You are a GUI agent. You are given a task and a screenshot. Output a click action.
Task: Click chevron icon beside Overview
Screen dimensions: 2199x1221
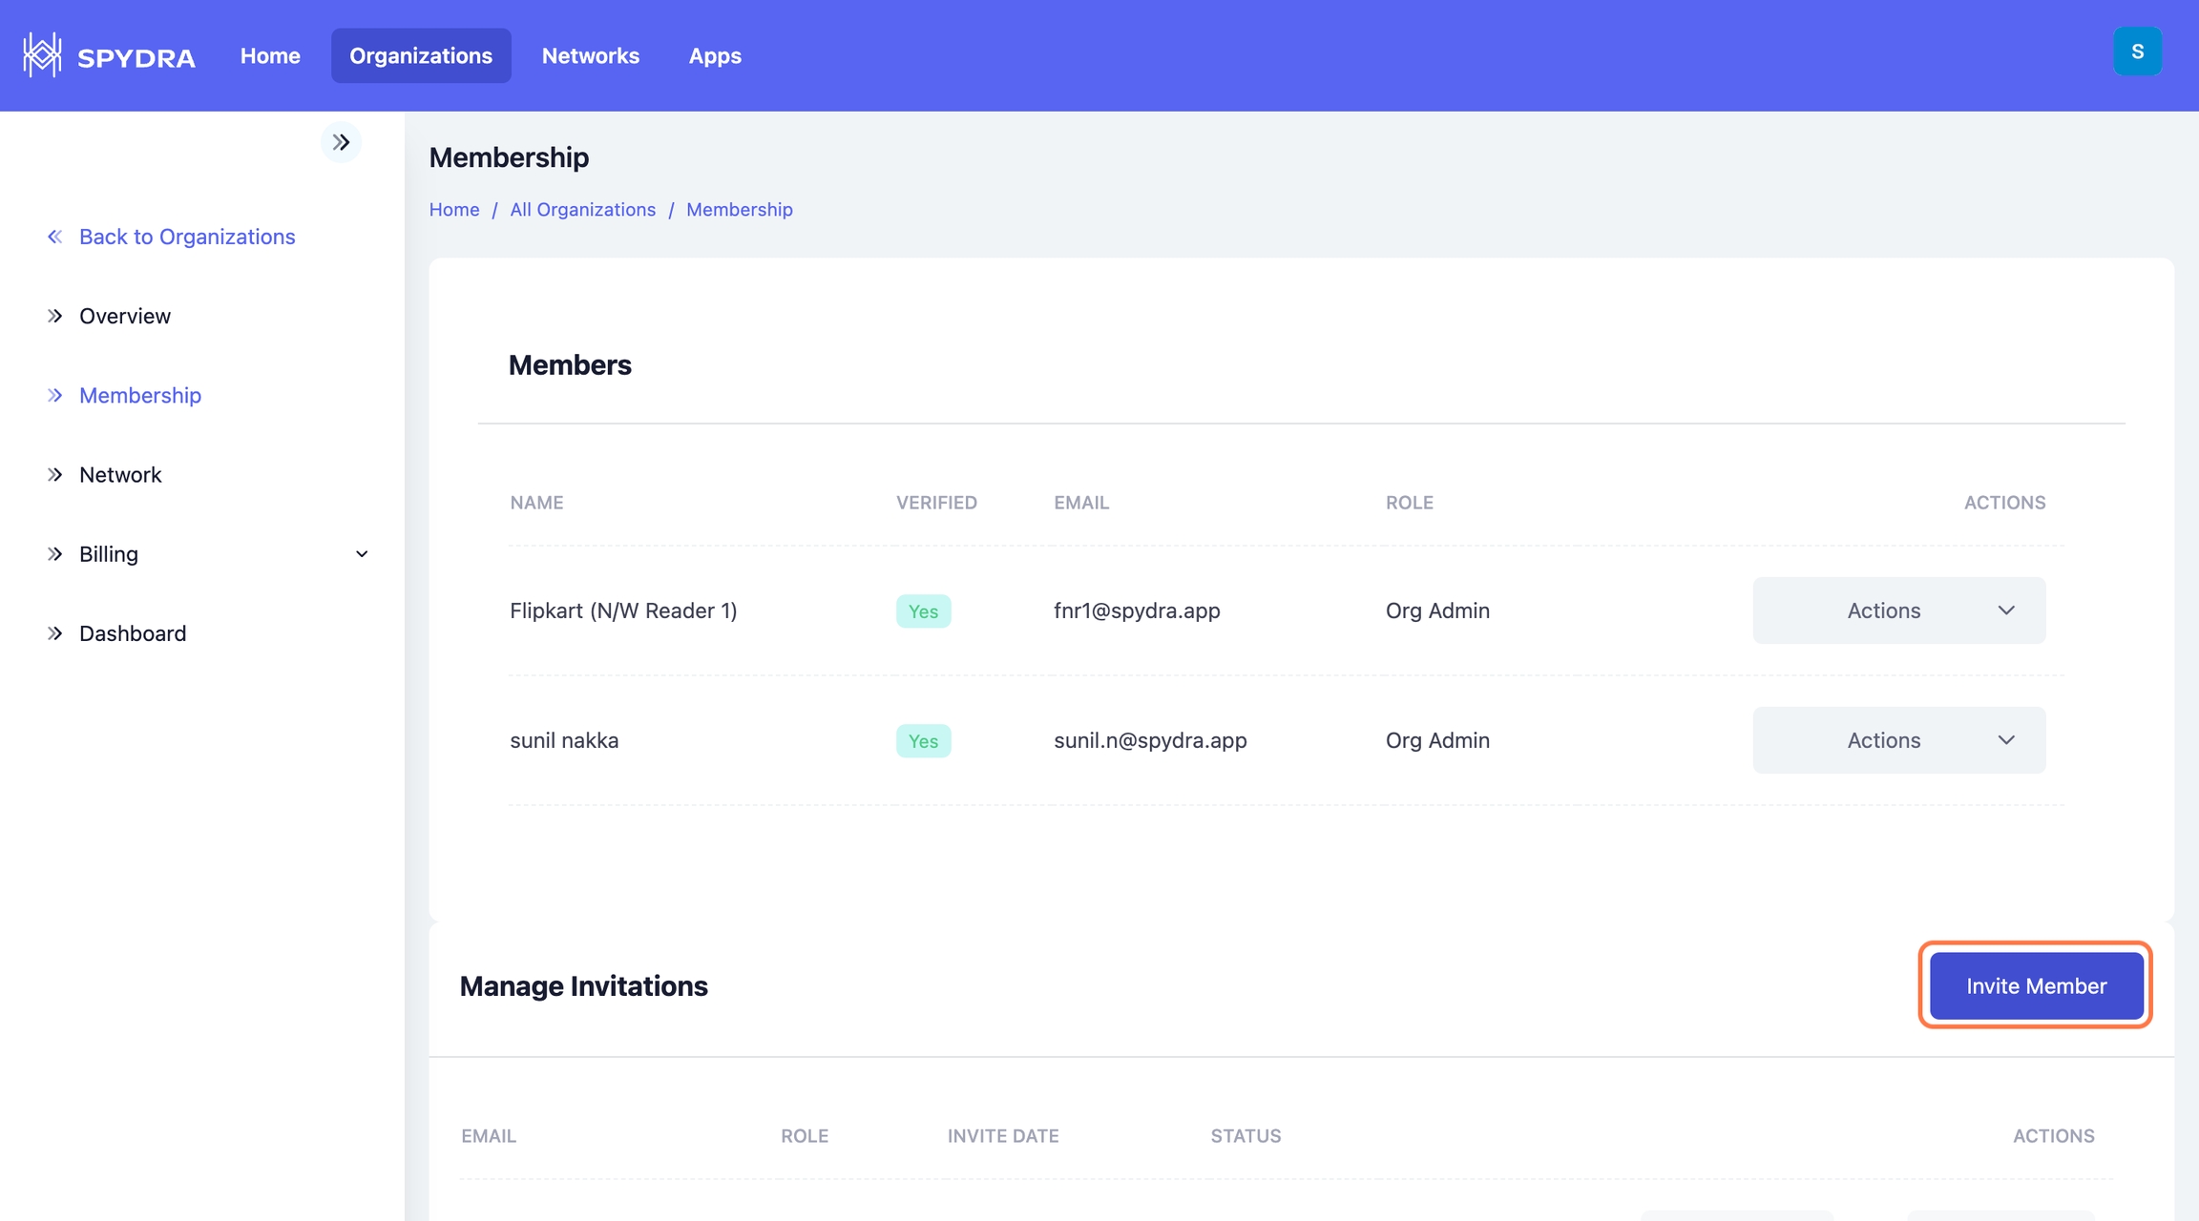click(55, 316)
